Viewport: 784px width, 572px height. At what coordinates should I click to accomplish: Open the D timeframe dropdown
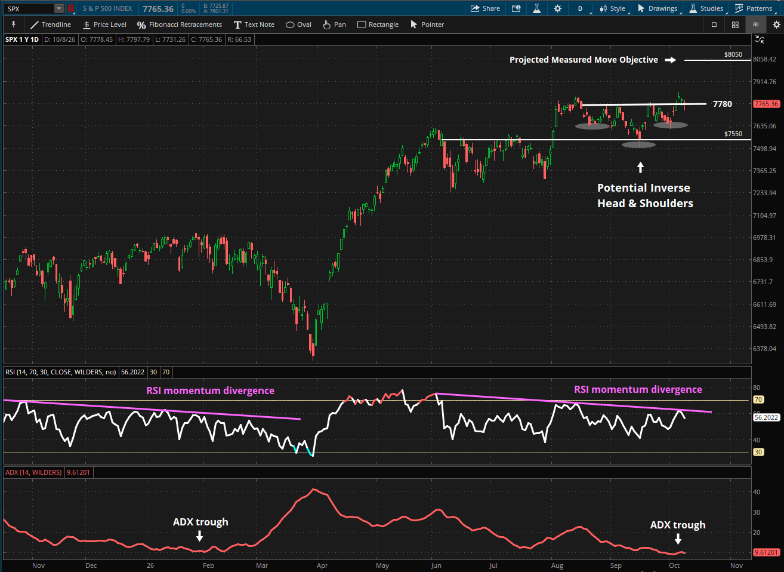pos(581,8)
